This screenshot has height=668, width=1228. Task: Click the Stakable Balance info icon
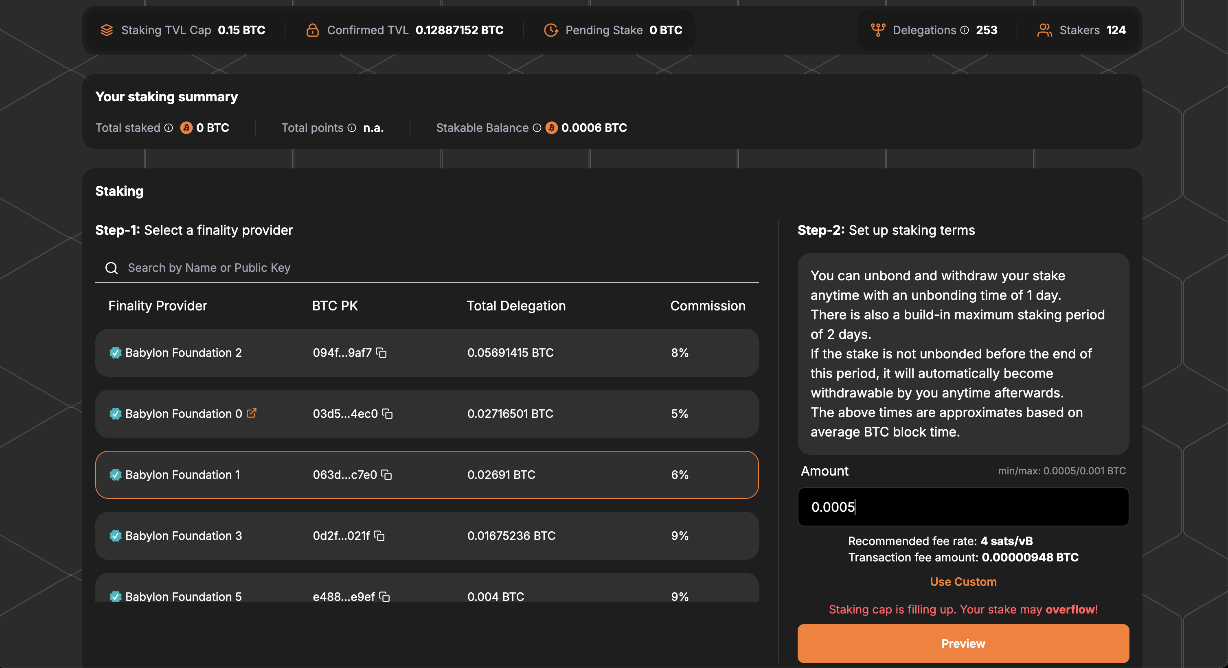[x=537, y=128]
